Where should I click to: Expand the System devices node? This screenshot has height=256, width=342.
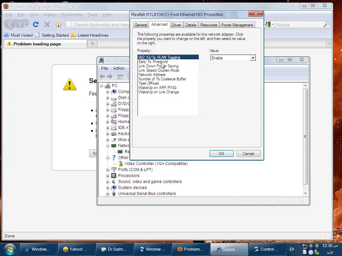tap(108, 188)
